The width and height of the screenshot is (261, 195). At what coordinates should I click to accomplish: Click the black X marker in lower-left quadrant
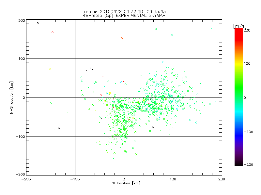click(59, 128)
